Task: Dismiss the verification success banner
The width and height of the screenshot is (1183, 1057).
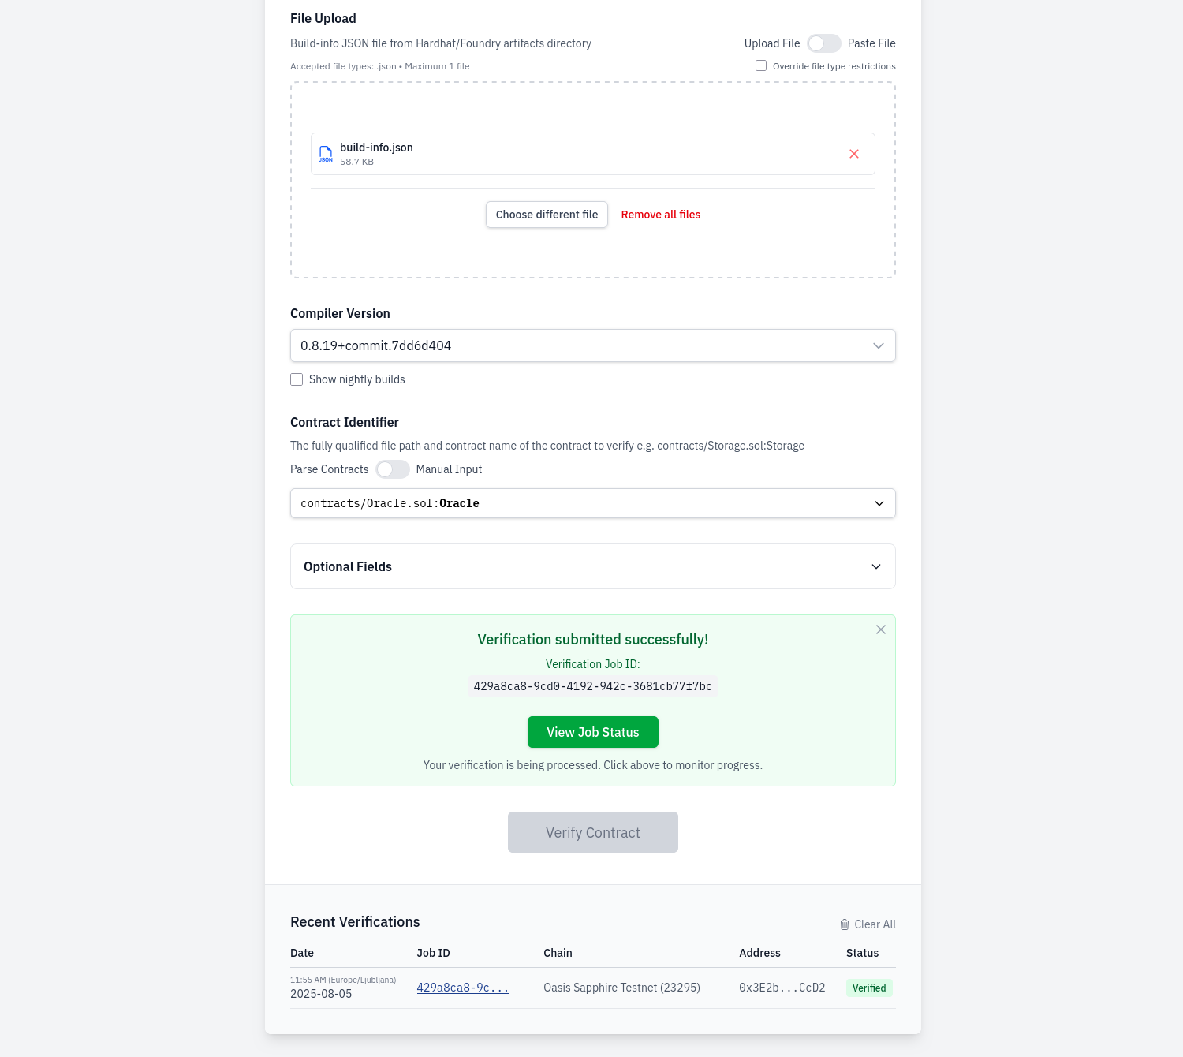Action: [x=881, y=629]
